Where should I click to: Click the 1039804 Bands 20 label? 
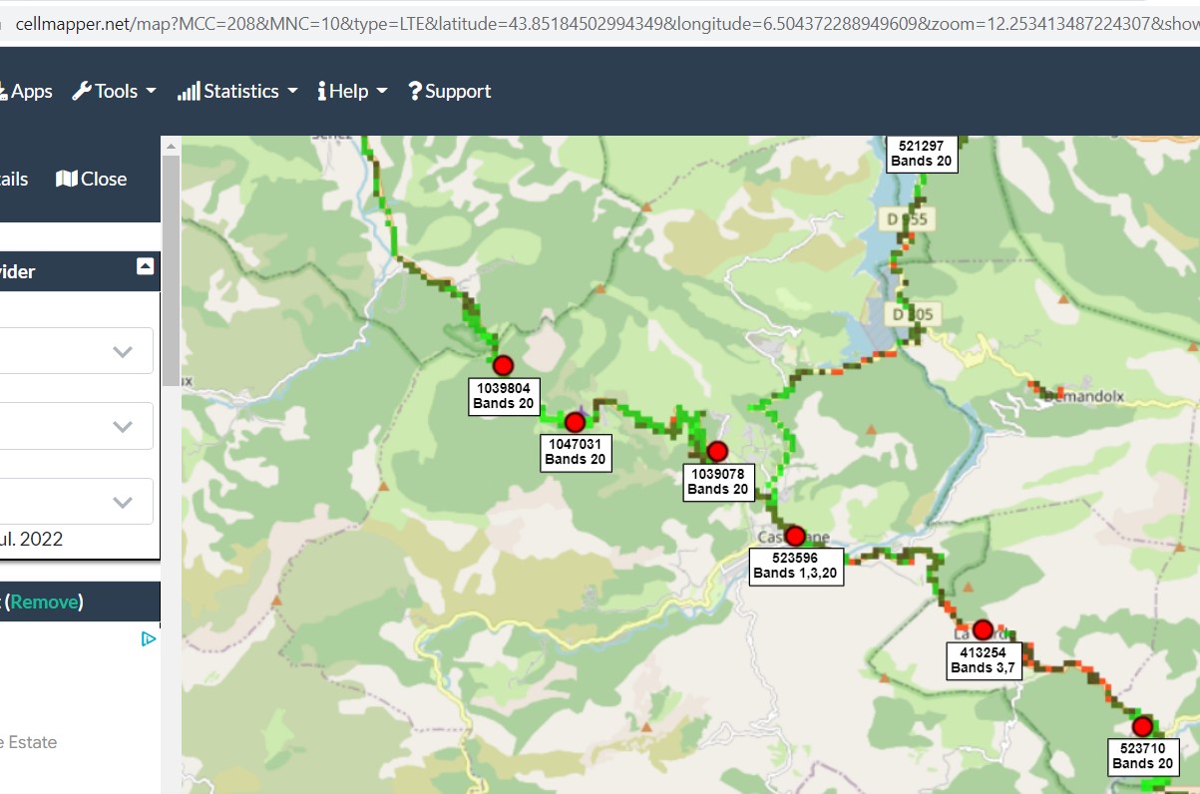pyautogui.click(x=504, y=396)
